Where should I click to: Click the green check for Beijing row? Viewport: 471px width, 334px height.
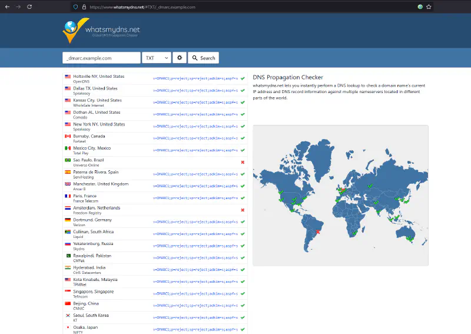pos(243,306)
